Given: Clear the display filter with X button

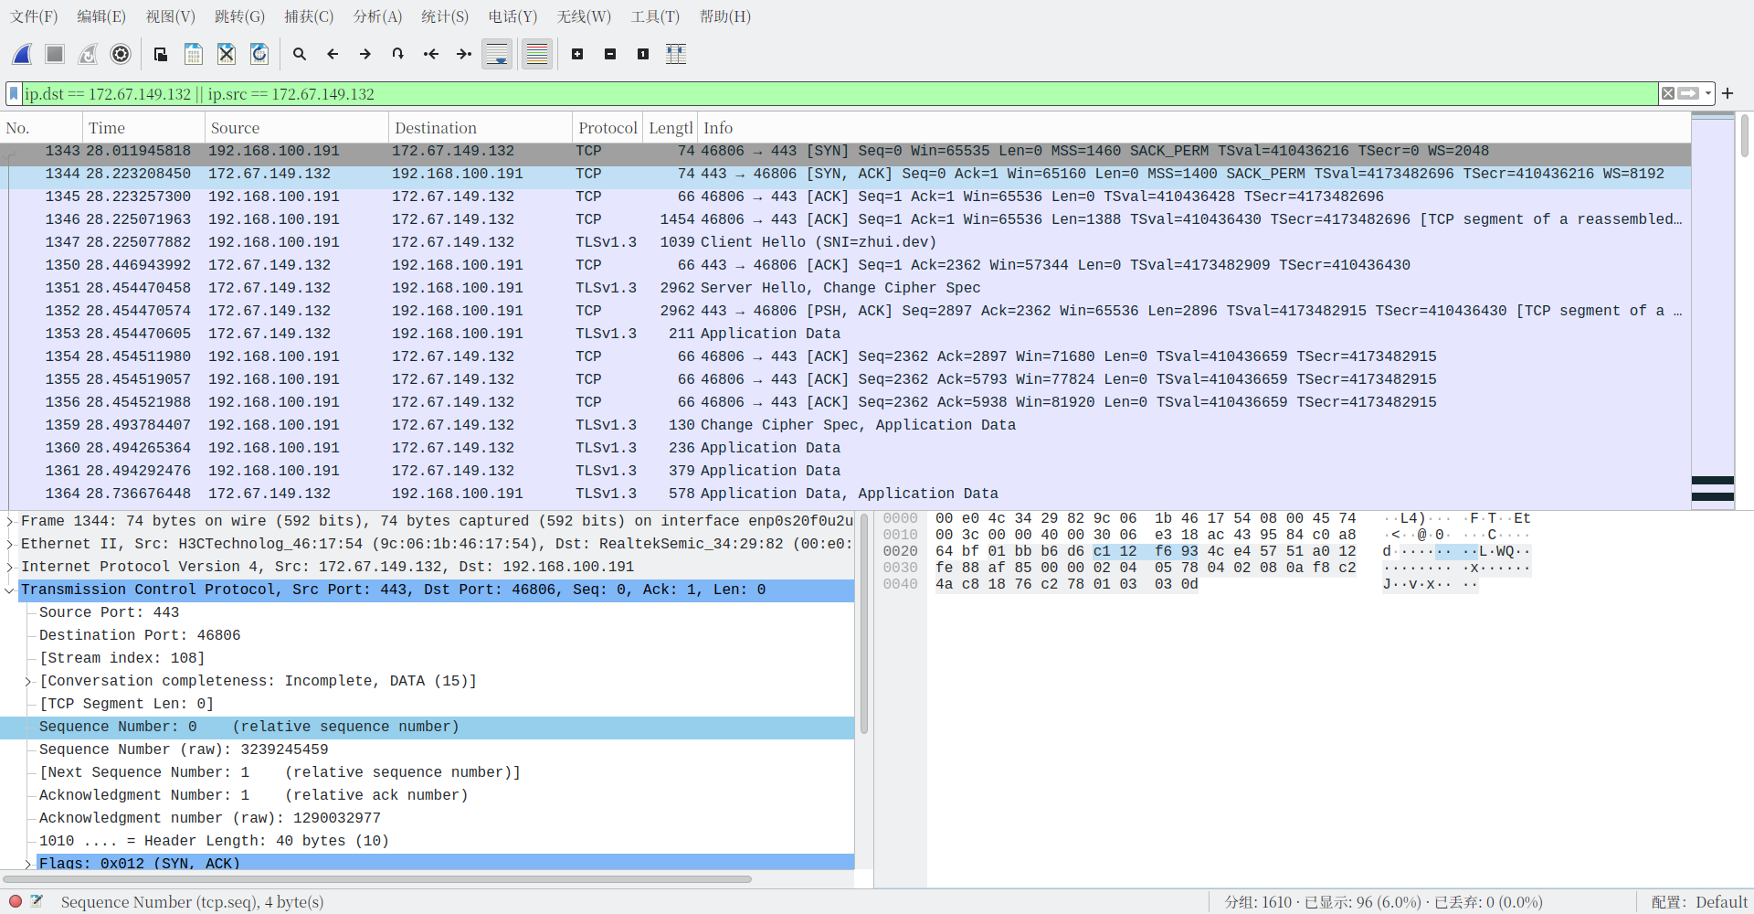Looking at the screenshot, I should tap(1668, 93).
